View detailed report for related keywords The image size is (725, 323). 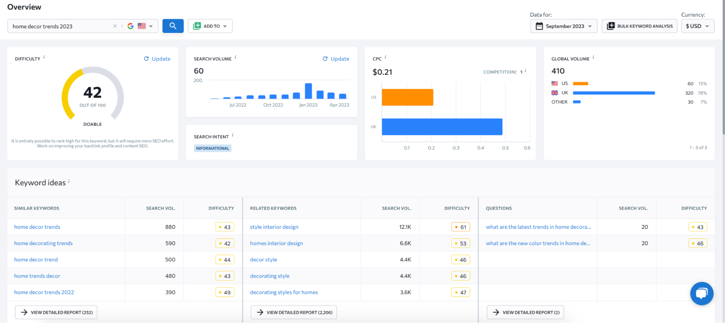[x=294, y=312]
